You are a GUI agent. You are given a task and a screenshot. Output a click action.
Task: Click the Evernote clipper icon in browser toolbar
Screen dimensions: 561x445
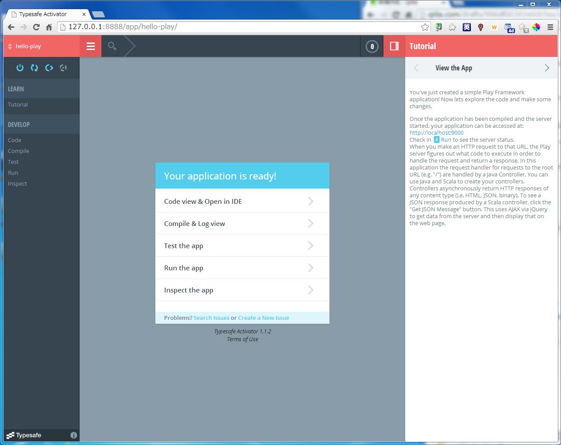point(438,27)
